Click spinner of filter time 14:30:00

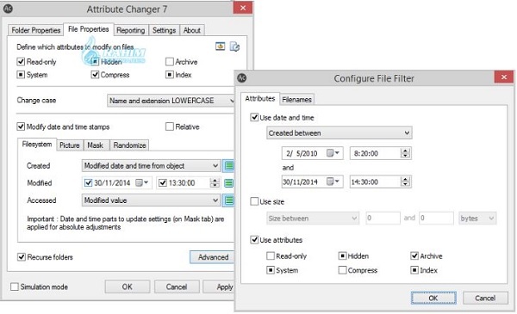coord(405,182)
